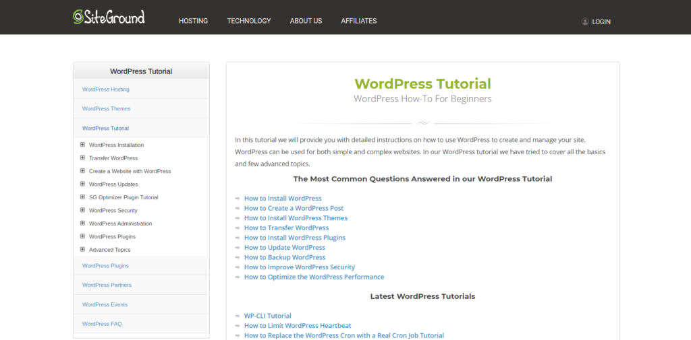Open How to Optimize the WordPress Performance

314,277
